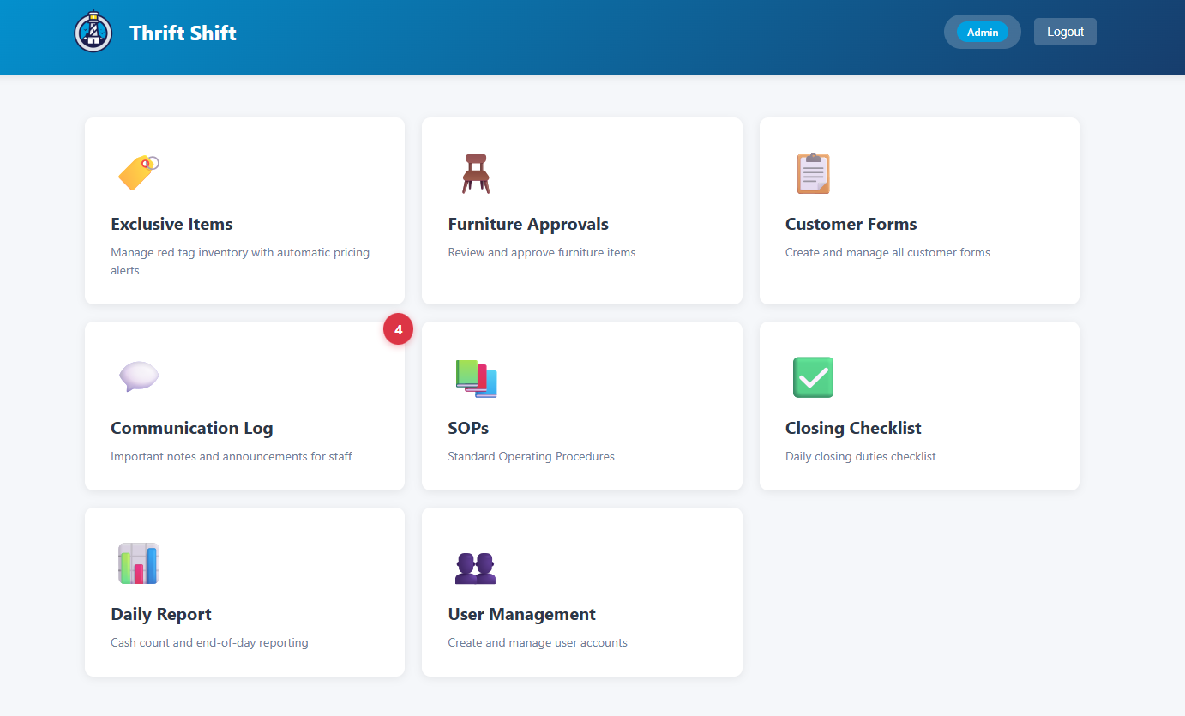Select the green checkmark icon on Closing Checklist
Screen dimensions: 1185x716
coord(813,377)
